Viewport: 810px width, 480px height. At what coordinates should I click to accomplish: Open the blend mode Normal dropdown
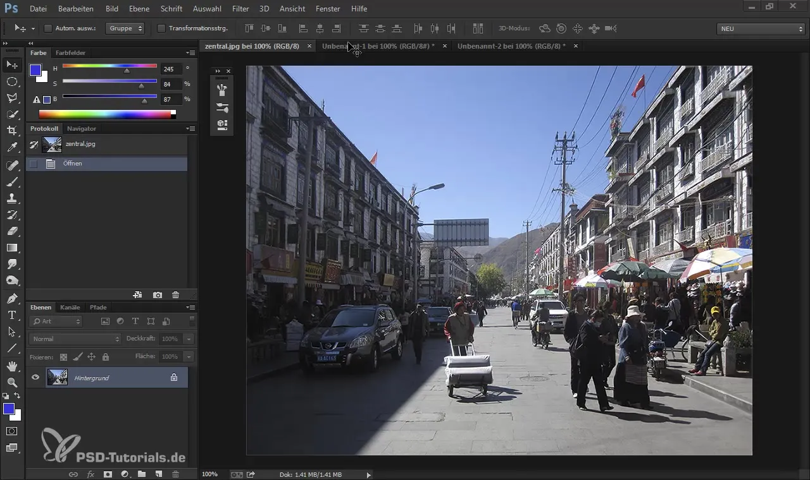coord(75,339)
